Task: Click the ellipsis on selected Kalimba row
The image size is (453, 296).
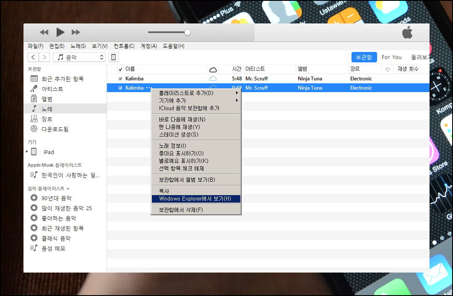Action: [149, 88]
